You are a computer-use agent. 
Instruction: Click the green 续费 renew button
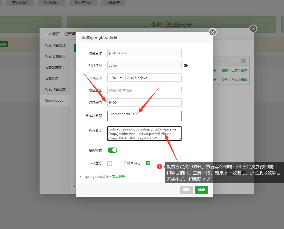[4, 45]
